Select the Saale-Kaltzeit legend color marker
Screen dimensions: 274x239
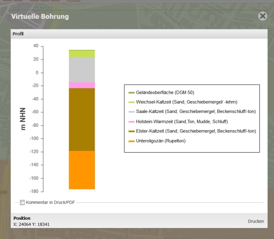click(131, 112)
